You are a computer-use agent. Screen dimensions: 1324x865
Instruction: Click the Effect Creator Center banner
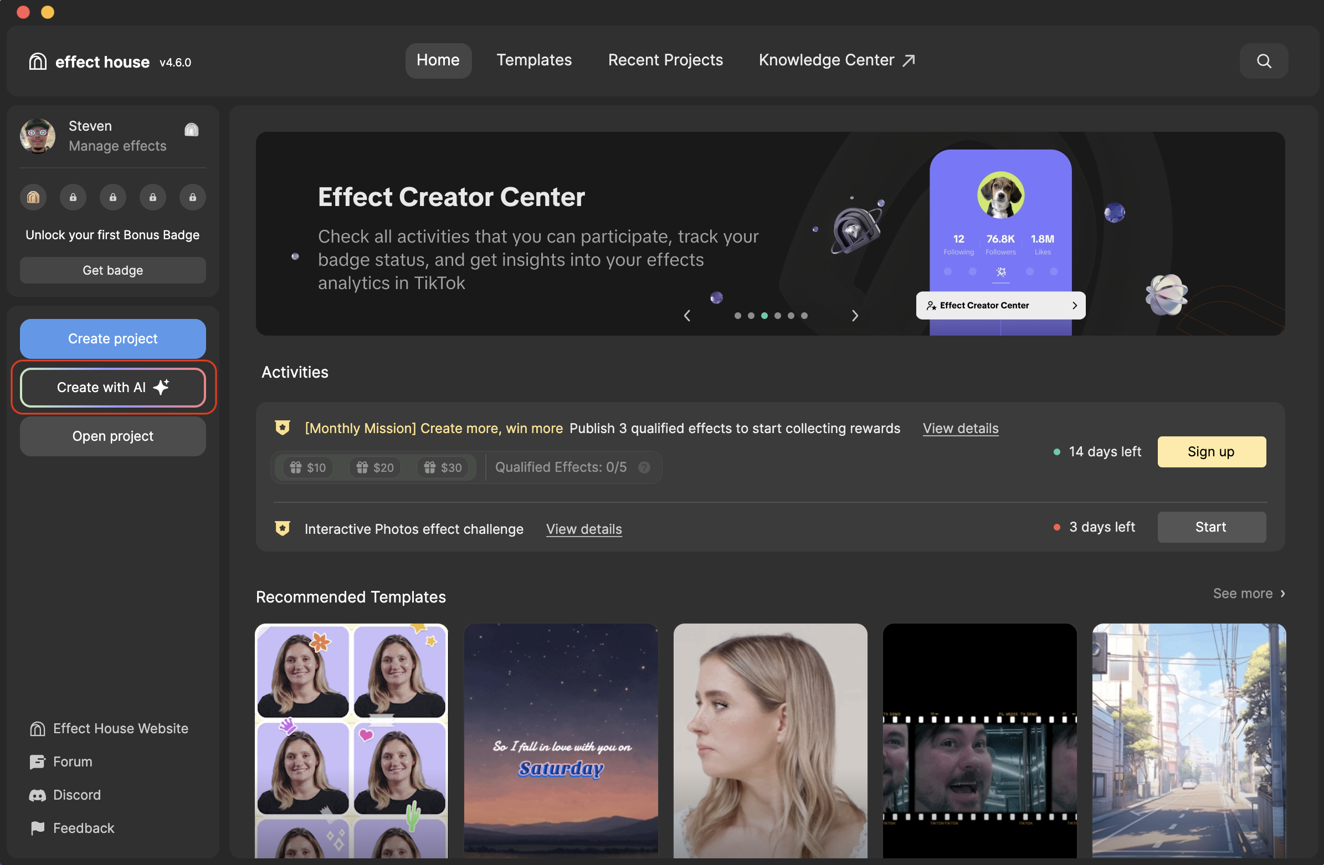[770, 233]
